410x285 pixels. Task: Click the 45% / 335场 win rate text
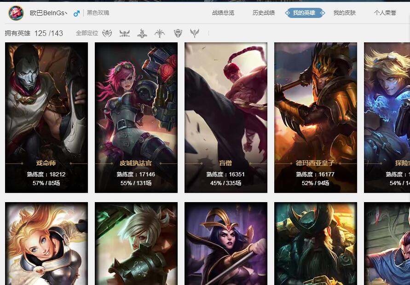pyautogui.click(x=225, y=183)
